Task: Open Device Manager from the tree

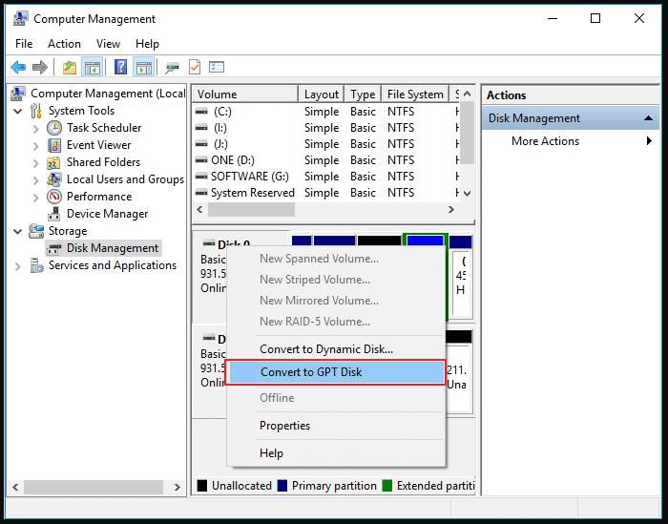Action: tap(107, 214)
